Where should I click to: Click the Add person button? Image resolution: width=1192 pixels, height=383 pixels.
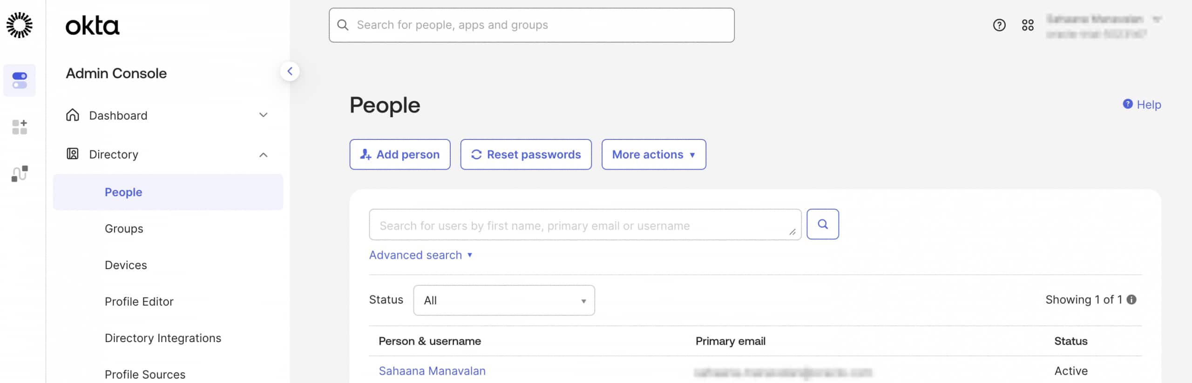(400, 154)
